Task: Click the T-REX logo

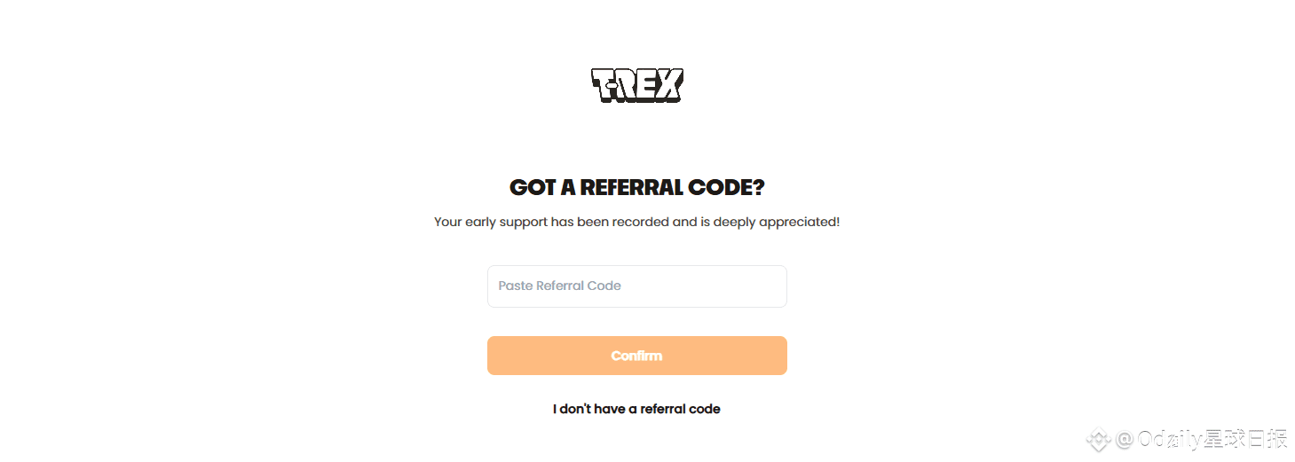Action: (636, 85)
